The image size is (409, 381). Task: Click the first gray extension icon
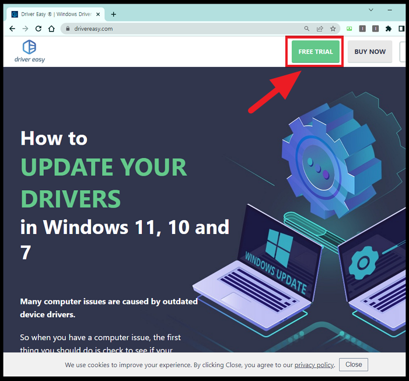(x=362, y=29)
